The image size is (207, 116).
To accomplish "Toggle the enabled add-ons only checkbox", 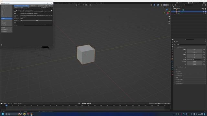I will pos(14,8).
